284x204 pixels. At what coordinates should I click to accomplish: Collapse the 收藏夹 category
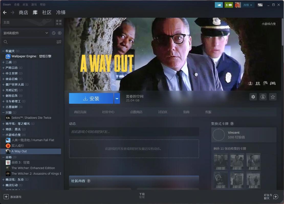coord(3,51)
